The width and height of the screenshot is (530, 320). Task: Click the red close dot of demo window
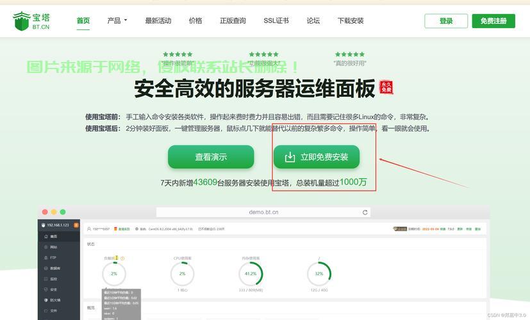tap(45, 212)
